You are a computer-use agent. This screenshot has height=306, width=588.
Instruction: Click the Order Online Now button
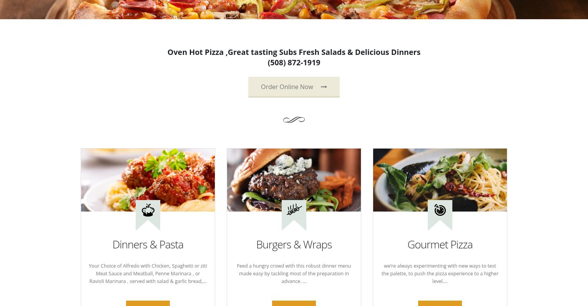click(294, 87)
